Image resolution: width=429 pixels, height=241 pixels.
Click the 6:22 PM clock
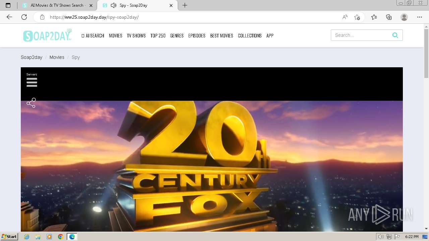tap(412, 237)
